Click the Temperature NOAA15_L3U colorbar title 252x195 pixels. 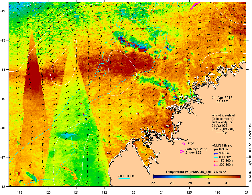[196, 172]
